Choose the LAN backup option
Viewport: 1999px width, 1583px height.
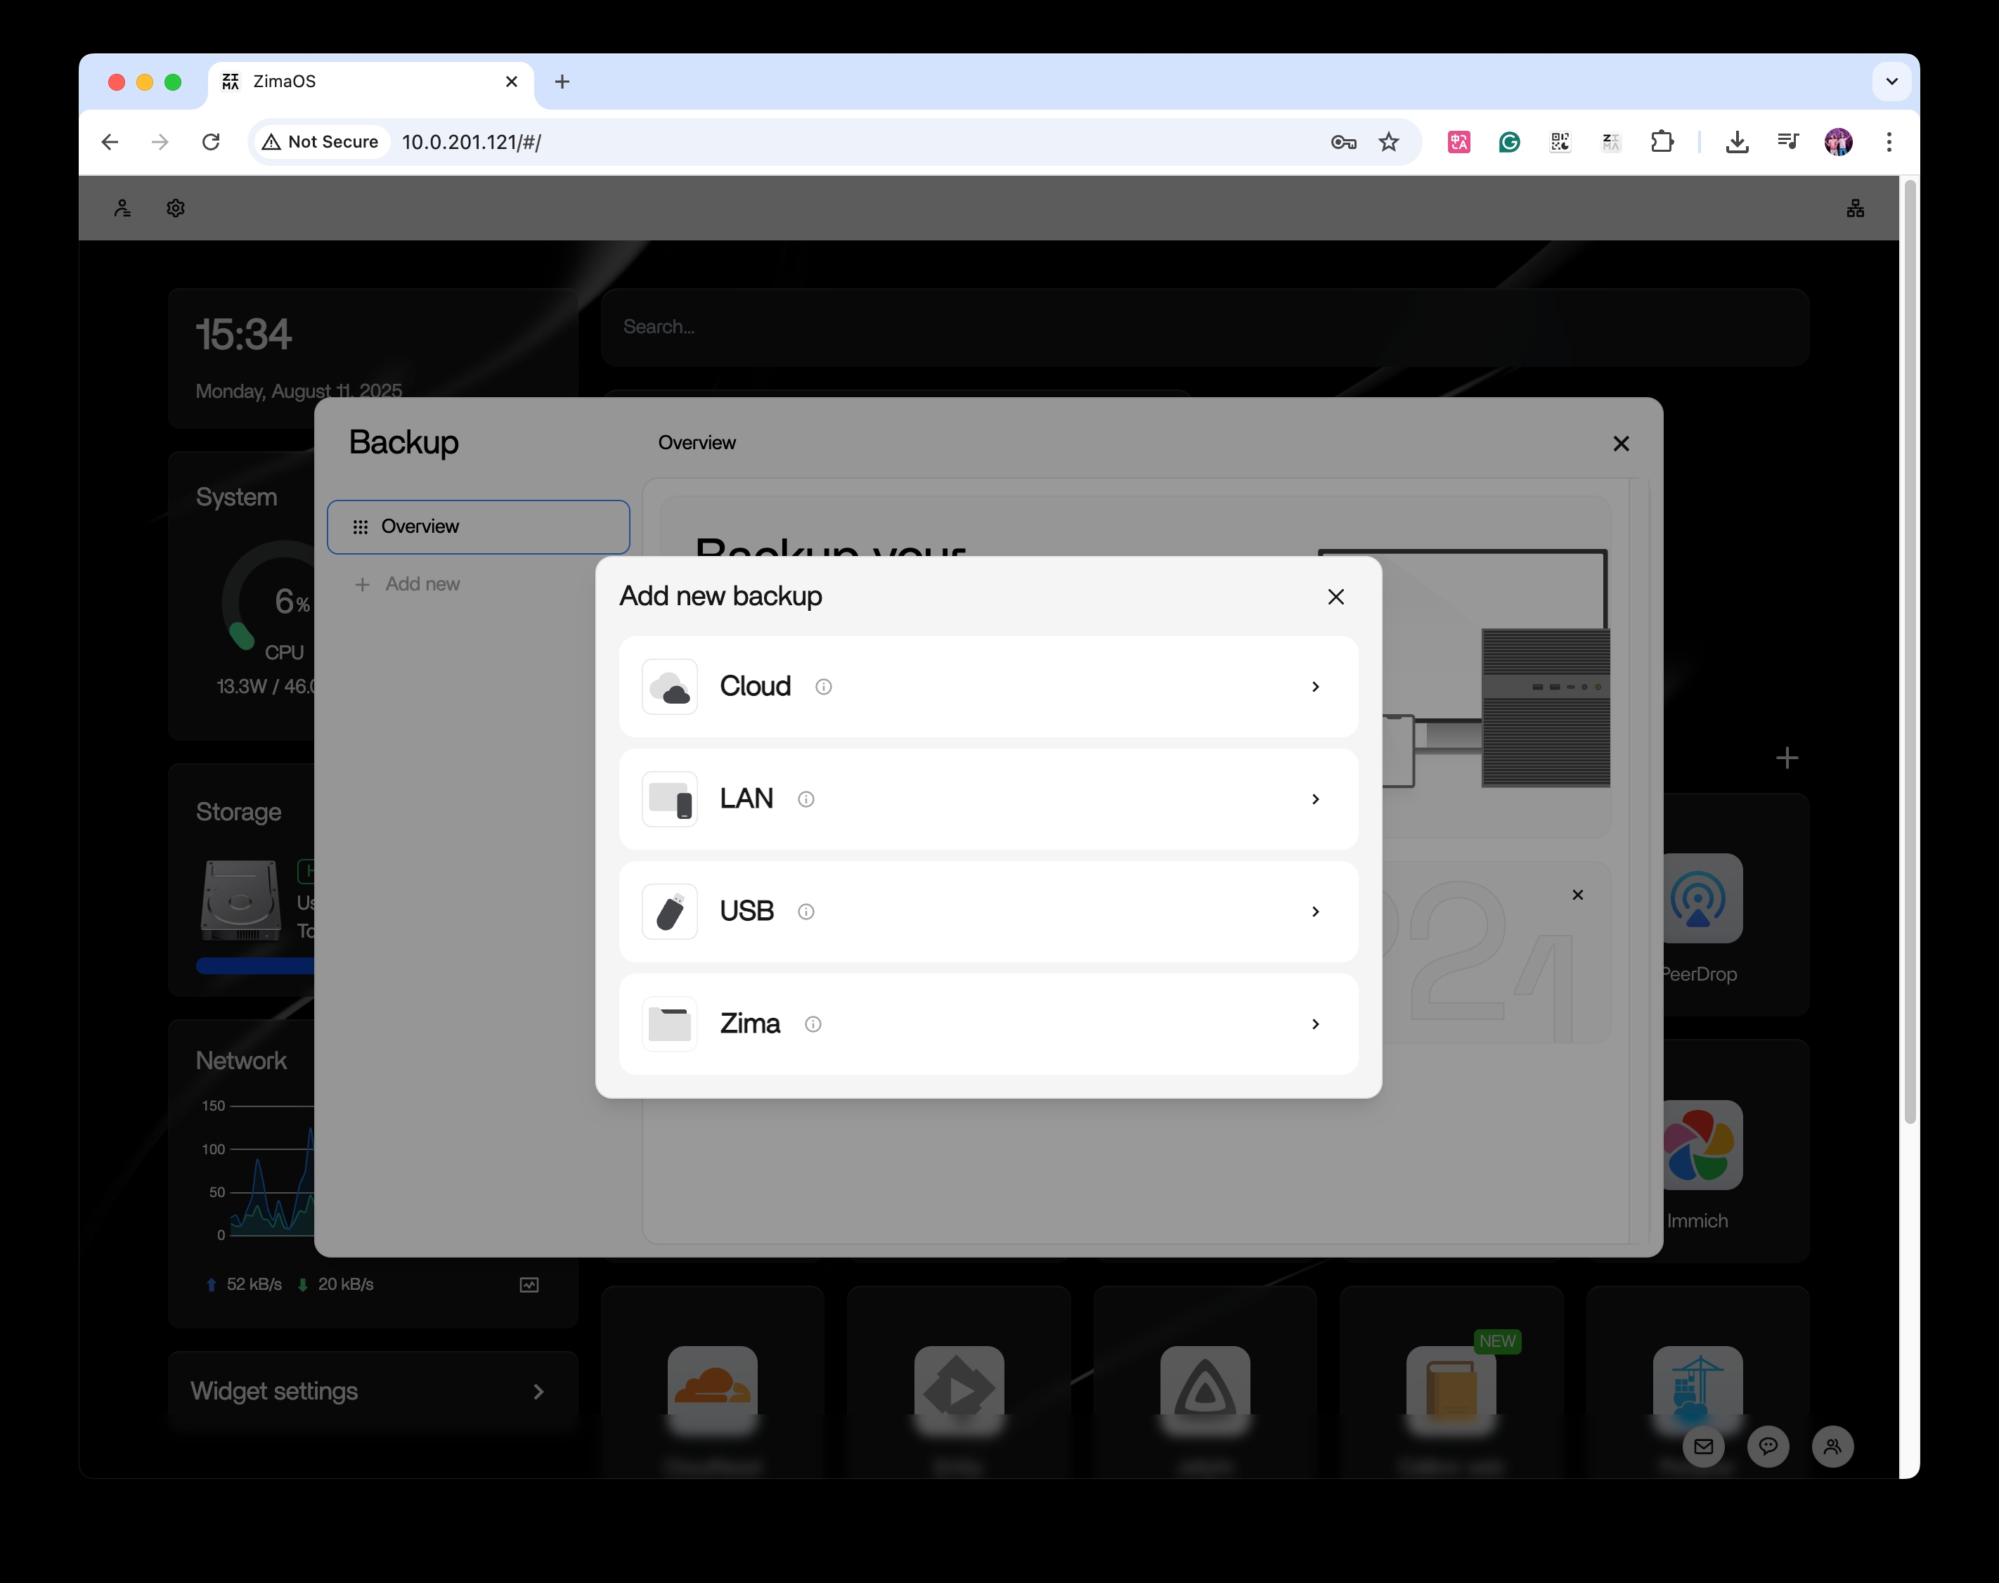[988, 799]
